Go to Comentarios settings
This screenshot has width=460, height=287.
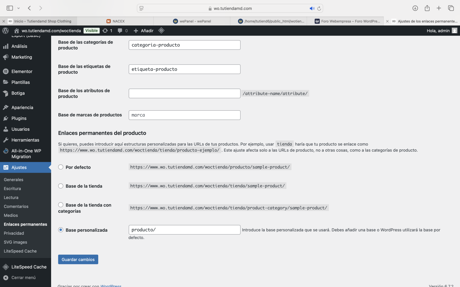[x=16, y=206]
